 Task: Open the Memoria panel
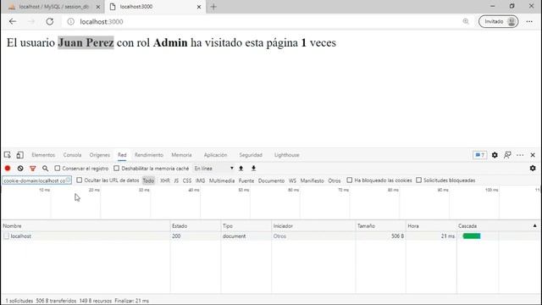pyautogui.click(x=181, y=155)
